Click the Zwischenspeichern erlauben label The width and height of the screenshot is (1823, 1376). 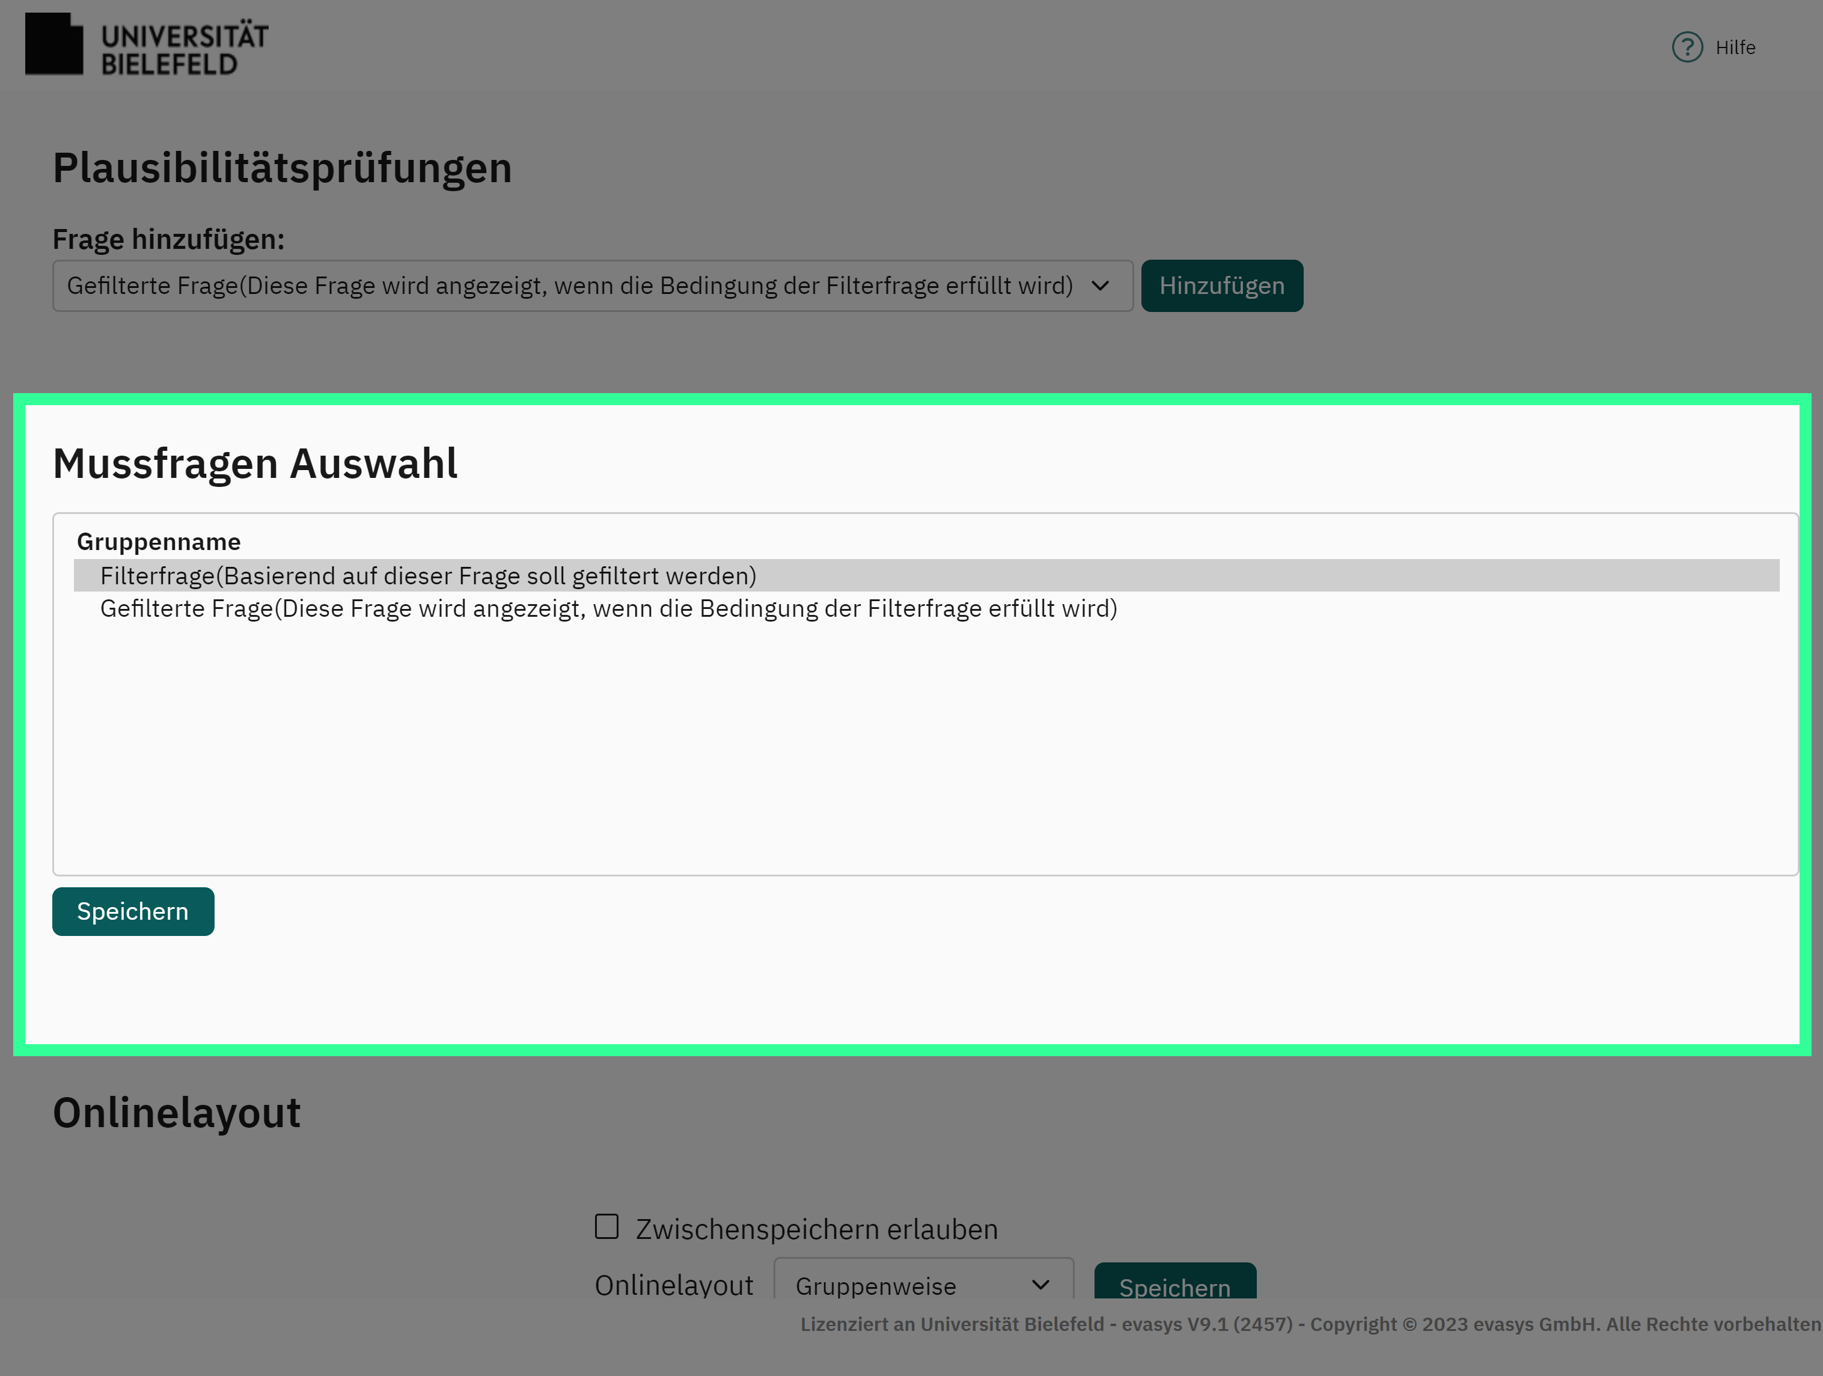click(x=816, y=1229)
